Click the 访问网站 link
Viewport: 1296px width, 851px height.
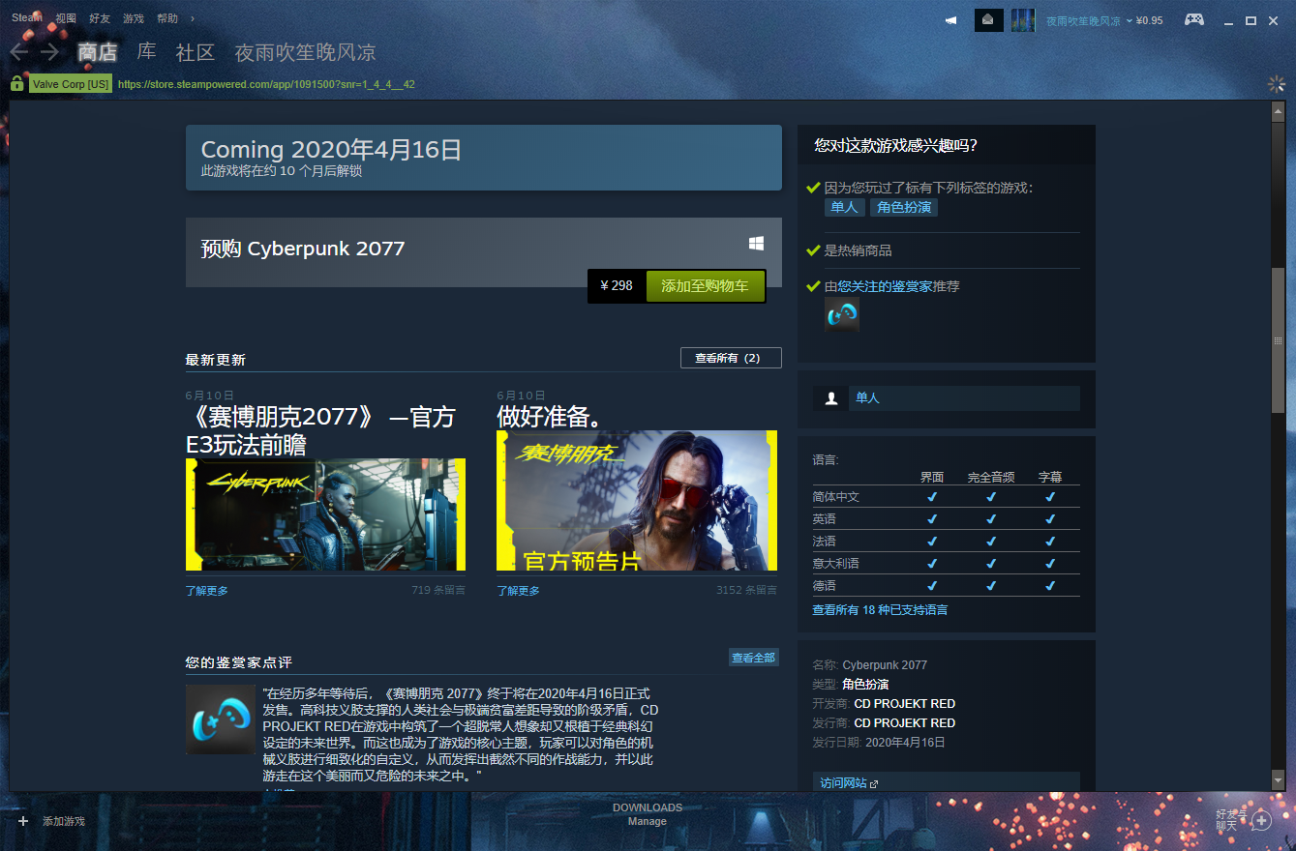coord(843,783)
